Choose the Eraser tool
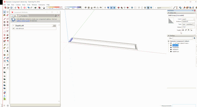The width and height of the screenshot is (197, 107). (7, 15)
